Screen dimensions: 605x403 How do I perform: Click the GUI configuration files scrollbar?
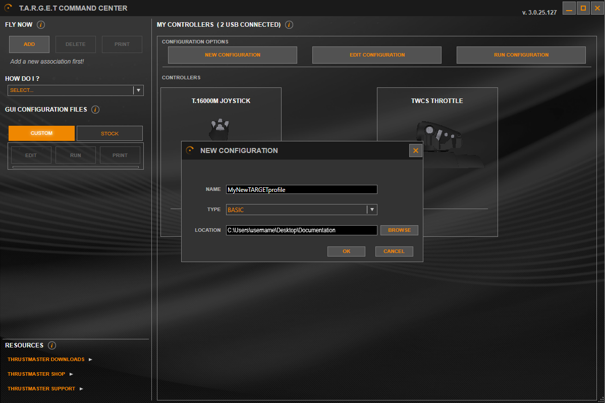point(76,167)
